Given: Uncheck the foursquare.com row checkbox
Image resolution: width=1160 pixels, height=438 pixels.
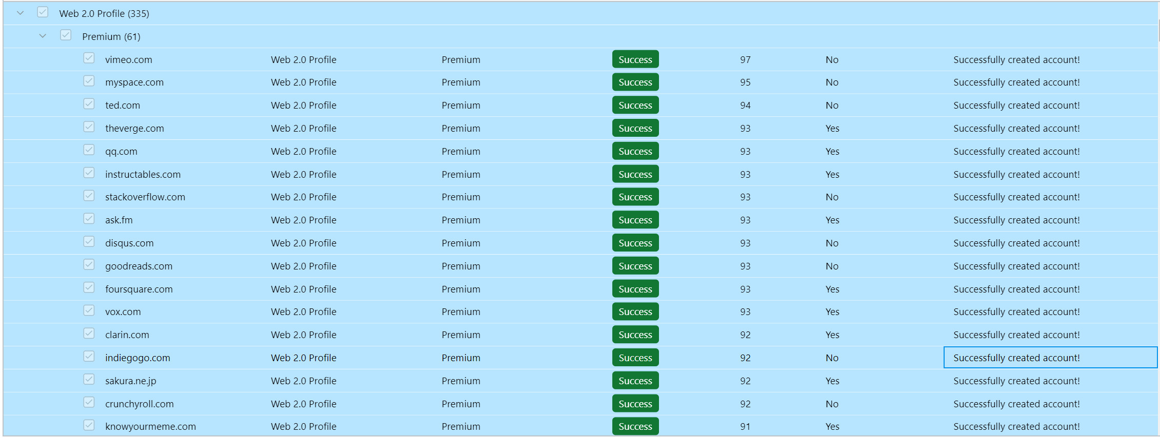Looking at the screenshot, I should [x=89, y=288].
